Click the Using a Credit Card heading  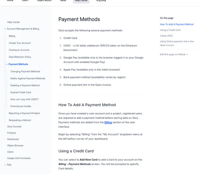[x=76, y=151]
